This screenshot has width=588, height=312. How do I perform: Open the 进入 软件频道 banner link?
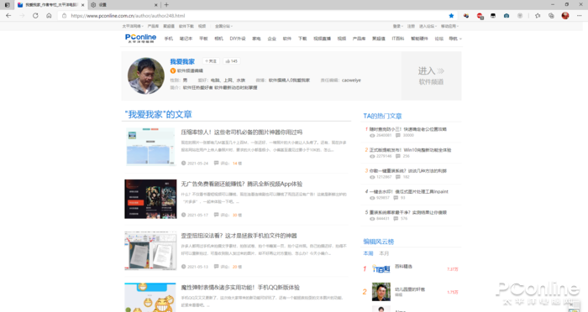click(x=431, y=75)
